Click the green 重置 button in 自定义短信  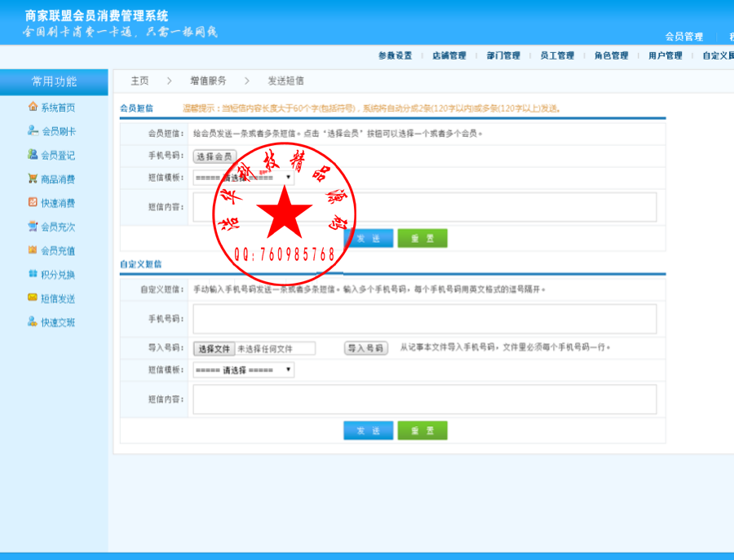[422, 430]
